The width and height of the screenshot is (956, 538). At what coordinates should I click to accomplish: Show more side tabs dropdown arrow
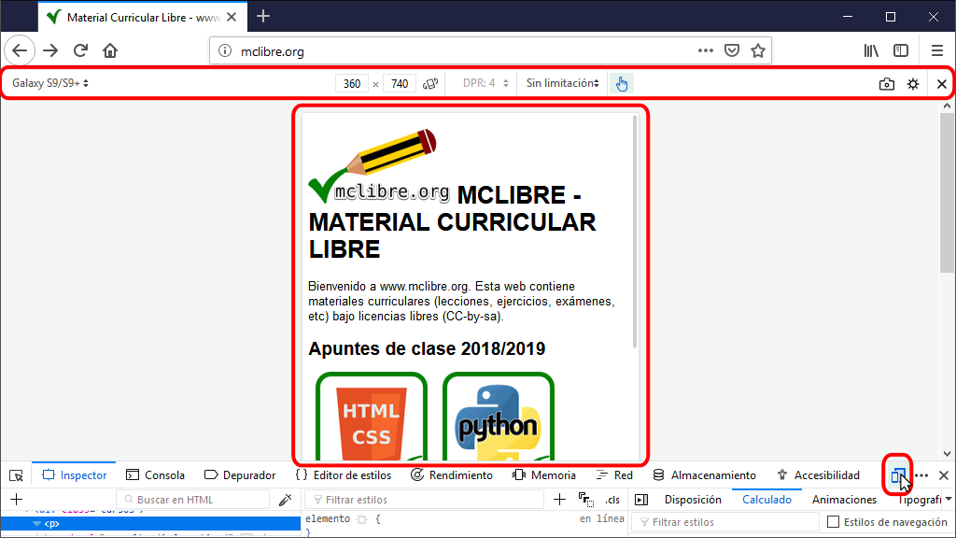click(949, 499)
